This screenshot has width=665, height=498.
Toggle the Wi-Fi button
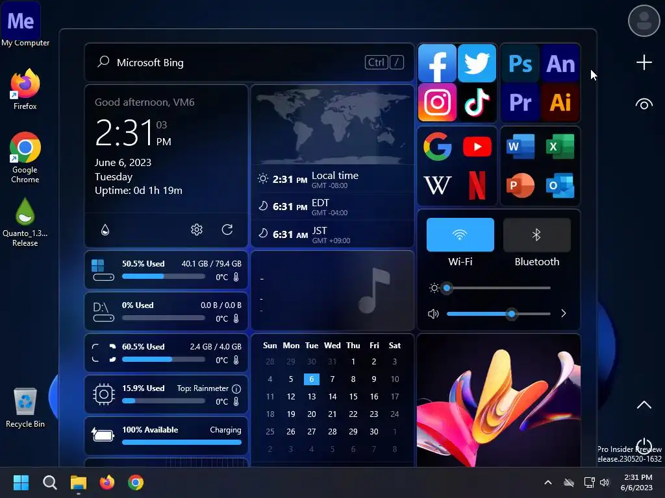click(x=460, y=235)
